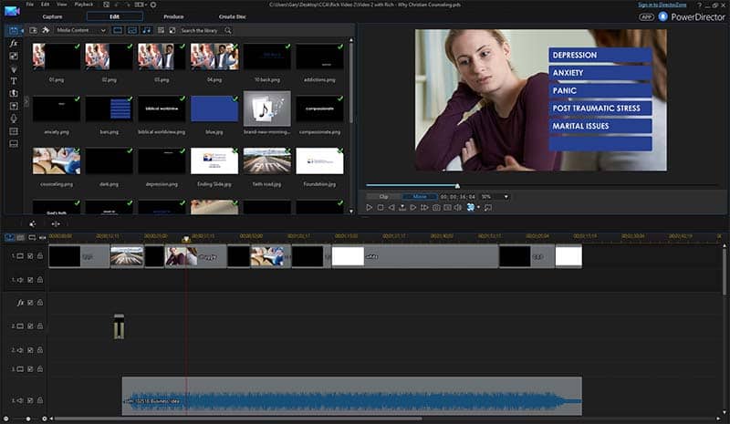
Task: Open the Title Room T icon
Action: coord(14,80)
